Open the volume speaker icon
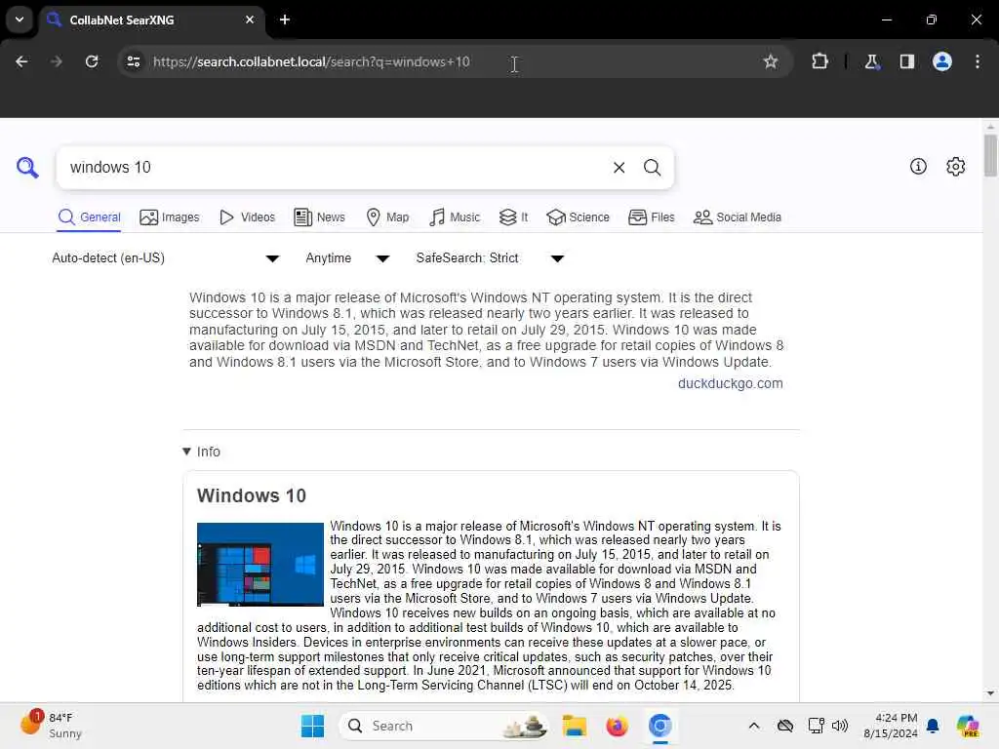 click(840, 726)
